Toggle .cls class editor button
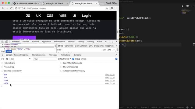 (x=109, y=50)
